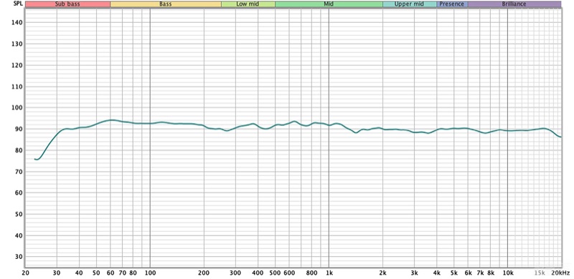
Task: Click the 500 Hz frequency axis label
Action: tap(276, 273)
